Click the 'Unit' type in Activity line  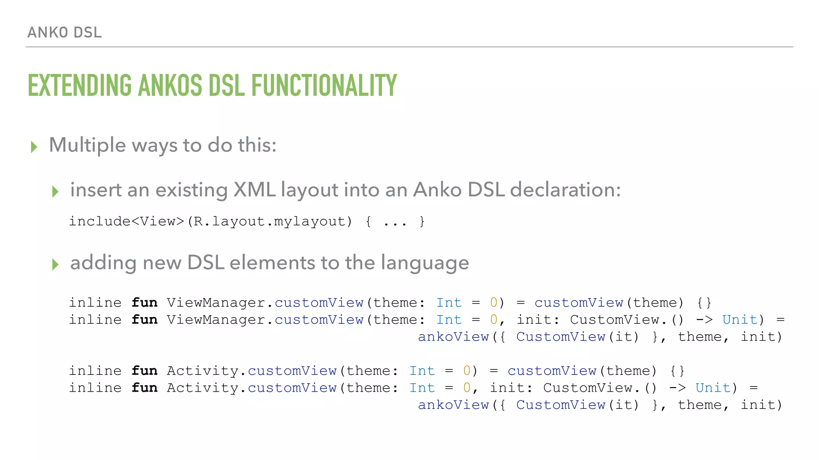click(x=713, y=388)
